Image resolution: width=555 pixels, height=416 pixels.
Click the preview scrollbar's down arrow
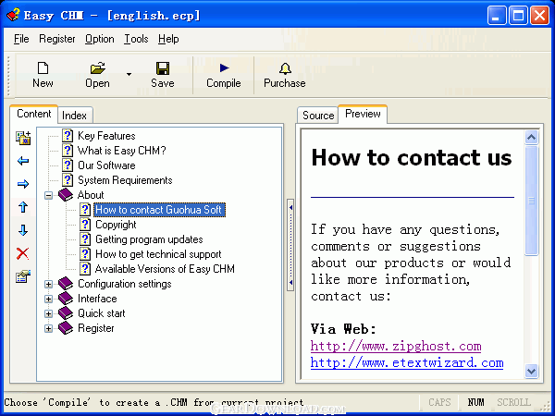pos(531,372)
